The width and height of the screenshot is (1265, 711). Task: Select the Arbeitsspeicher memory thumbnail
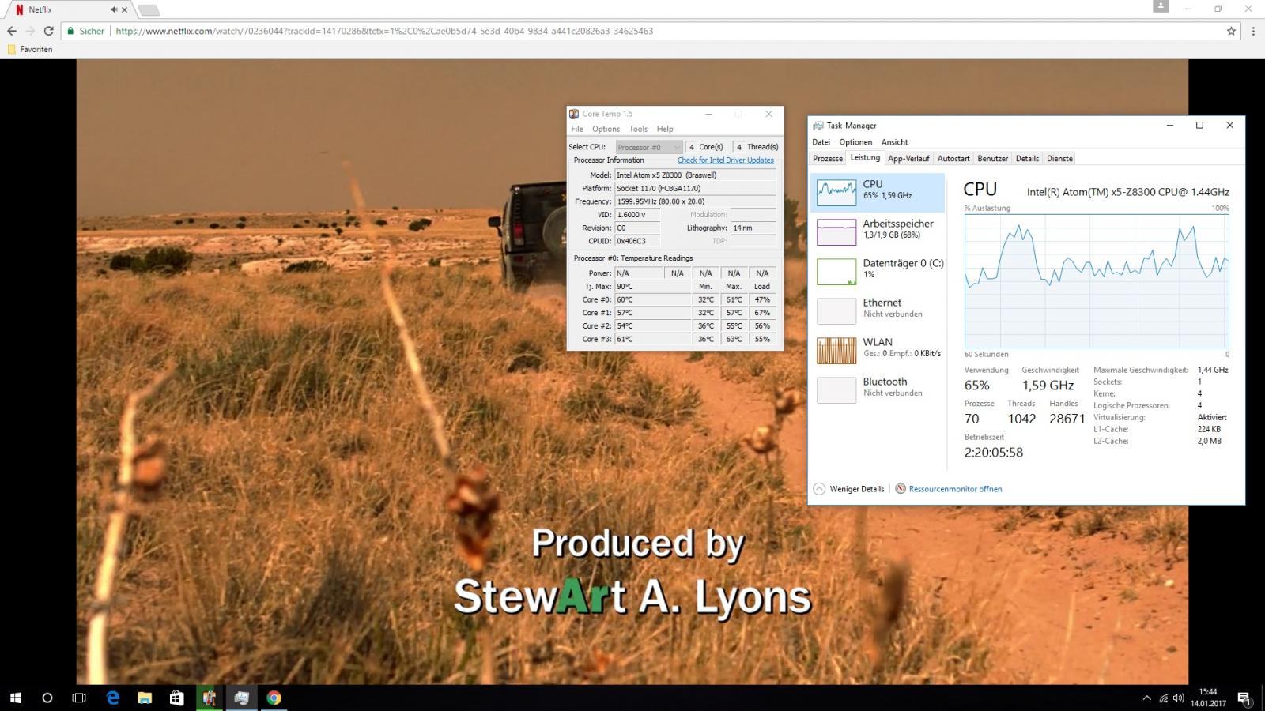pos(836,232)
